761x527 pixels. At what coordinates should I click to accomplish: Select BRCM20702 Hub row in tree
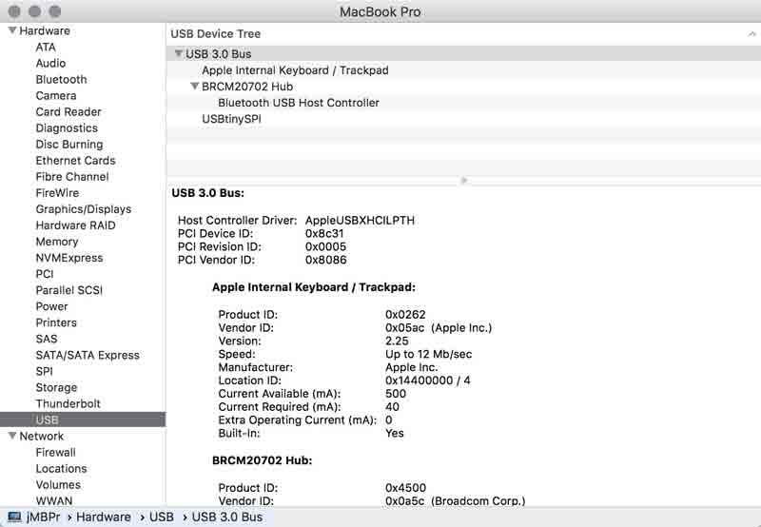(x=463, y=87)
